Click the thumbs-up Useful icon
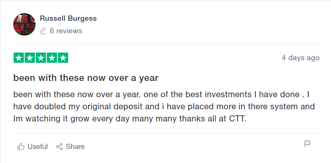Image resolution: width=331 pixels, height=163 pixels. tap(21, 146)
